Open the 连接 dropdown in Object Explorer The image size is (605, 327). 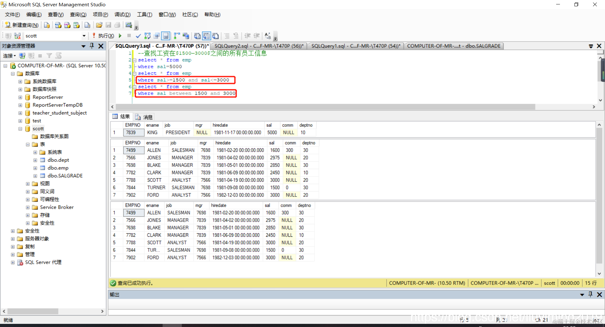9,56
